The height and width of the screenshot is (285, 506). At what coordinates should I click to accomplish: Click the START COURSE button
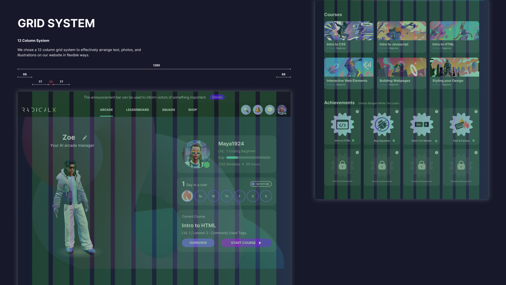click(x=246, y=243)
